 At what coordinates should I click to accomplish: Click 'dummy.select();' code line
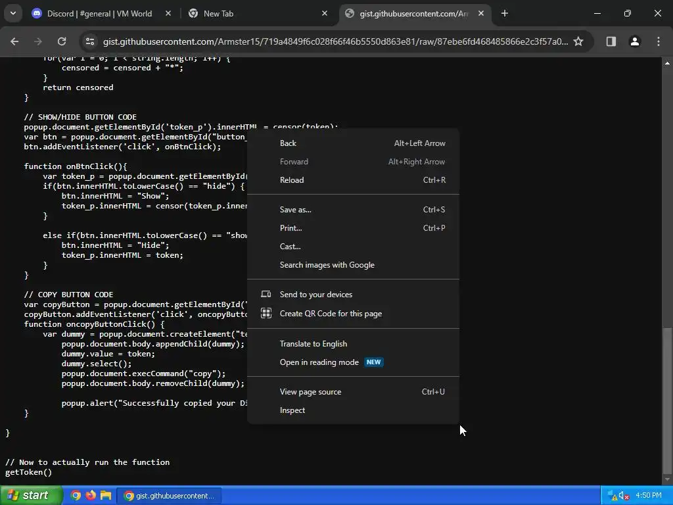click(97, 364)
